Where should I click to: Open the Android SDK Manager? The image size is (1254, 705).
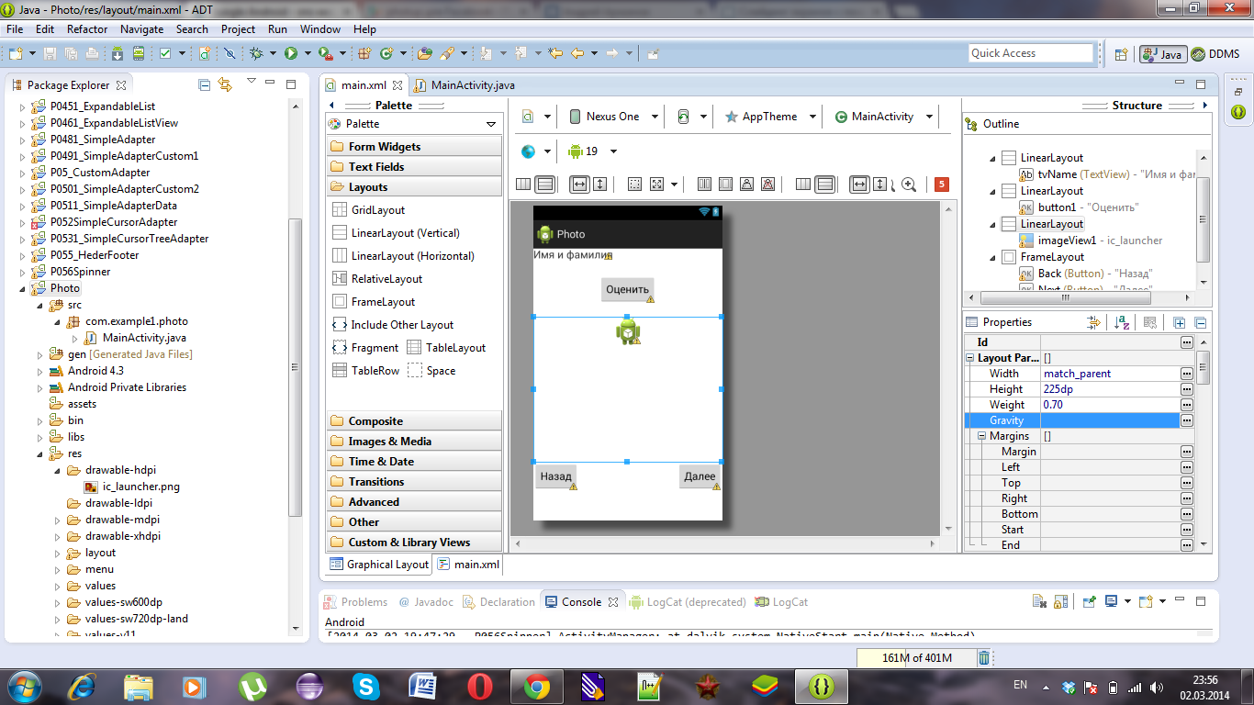(x=117, y=54)
